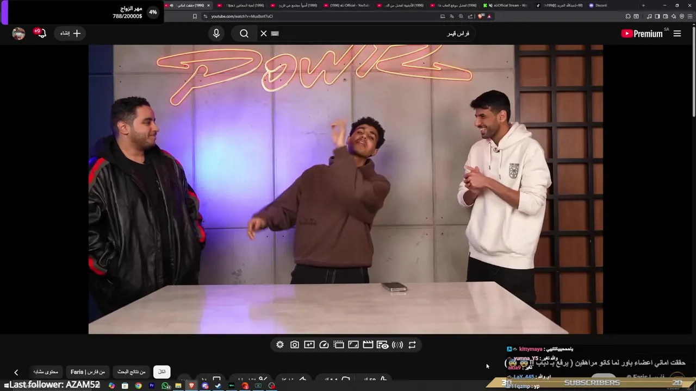Open File Explorer from the taskbar

click(178, 386)
